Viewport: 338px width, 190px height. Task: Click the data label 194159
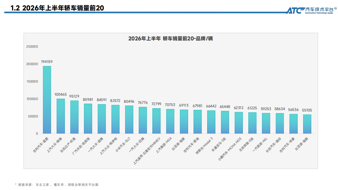(x=47, y=62)
